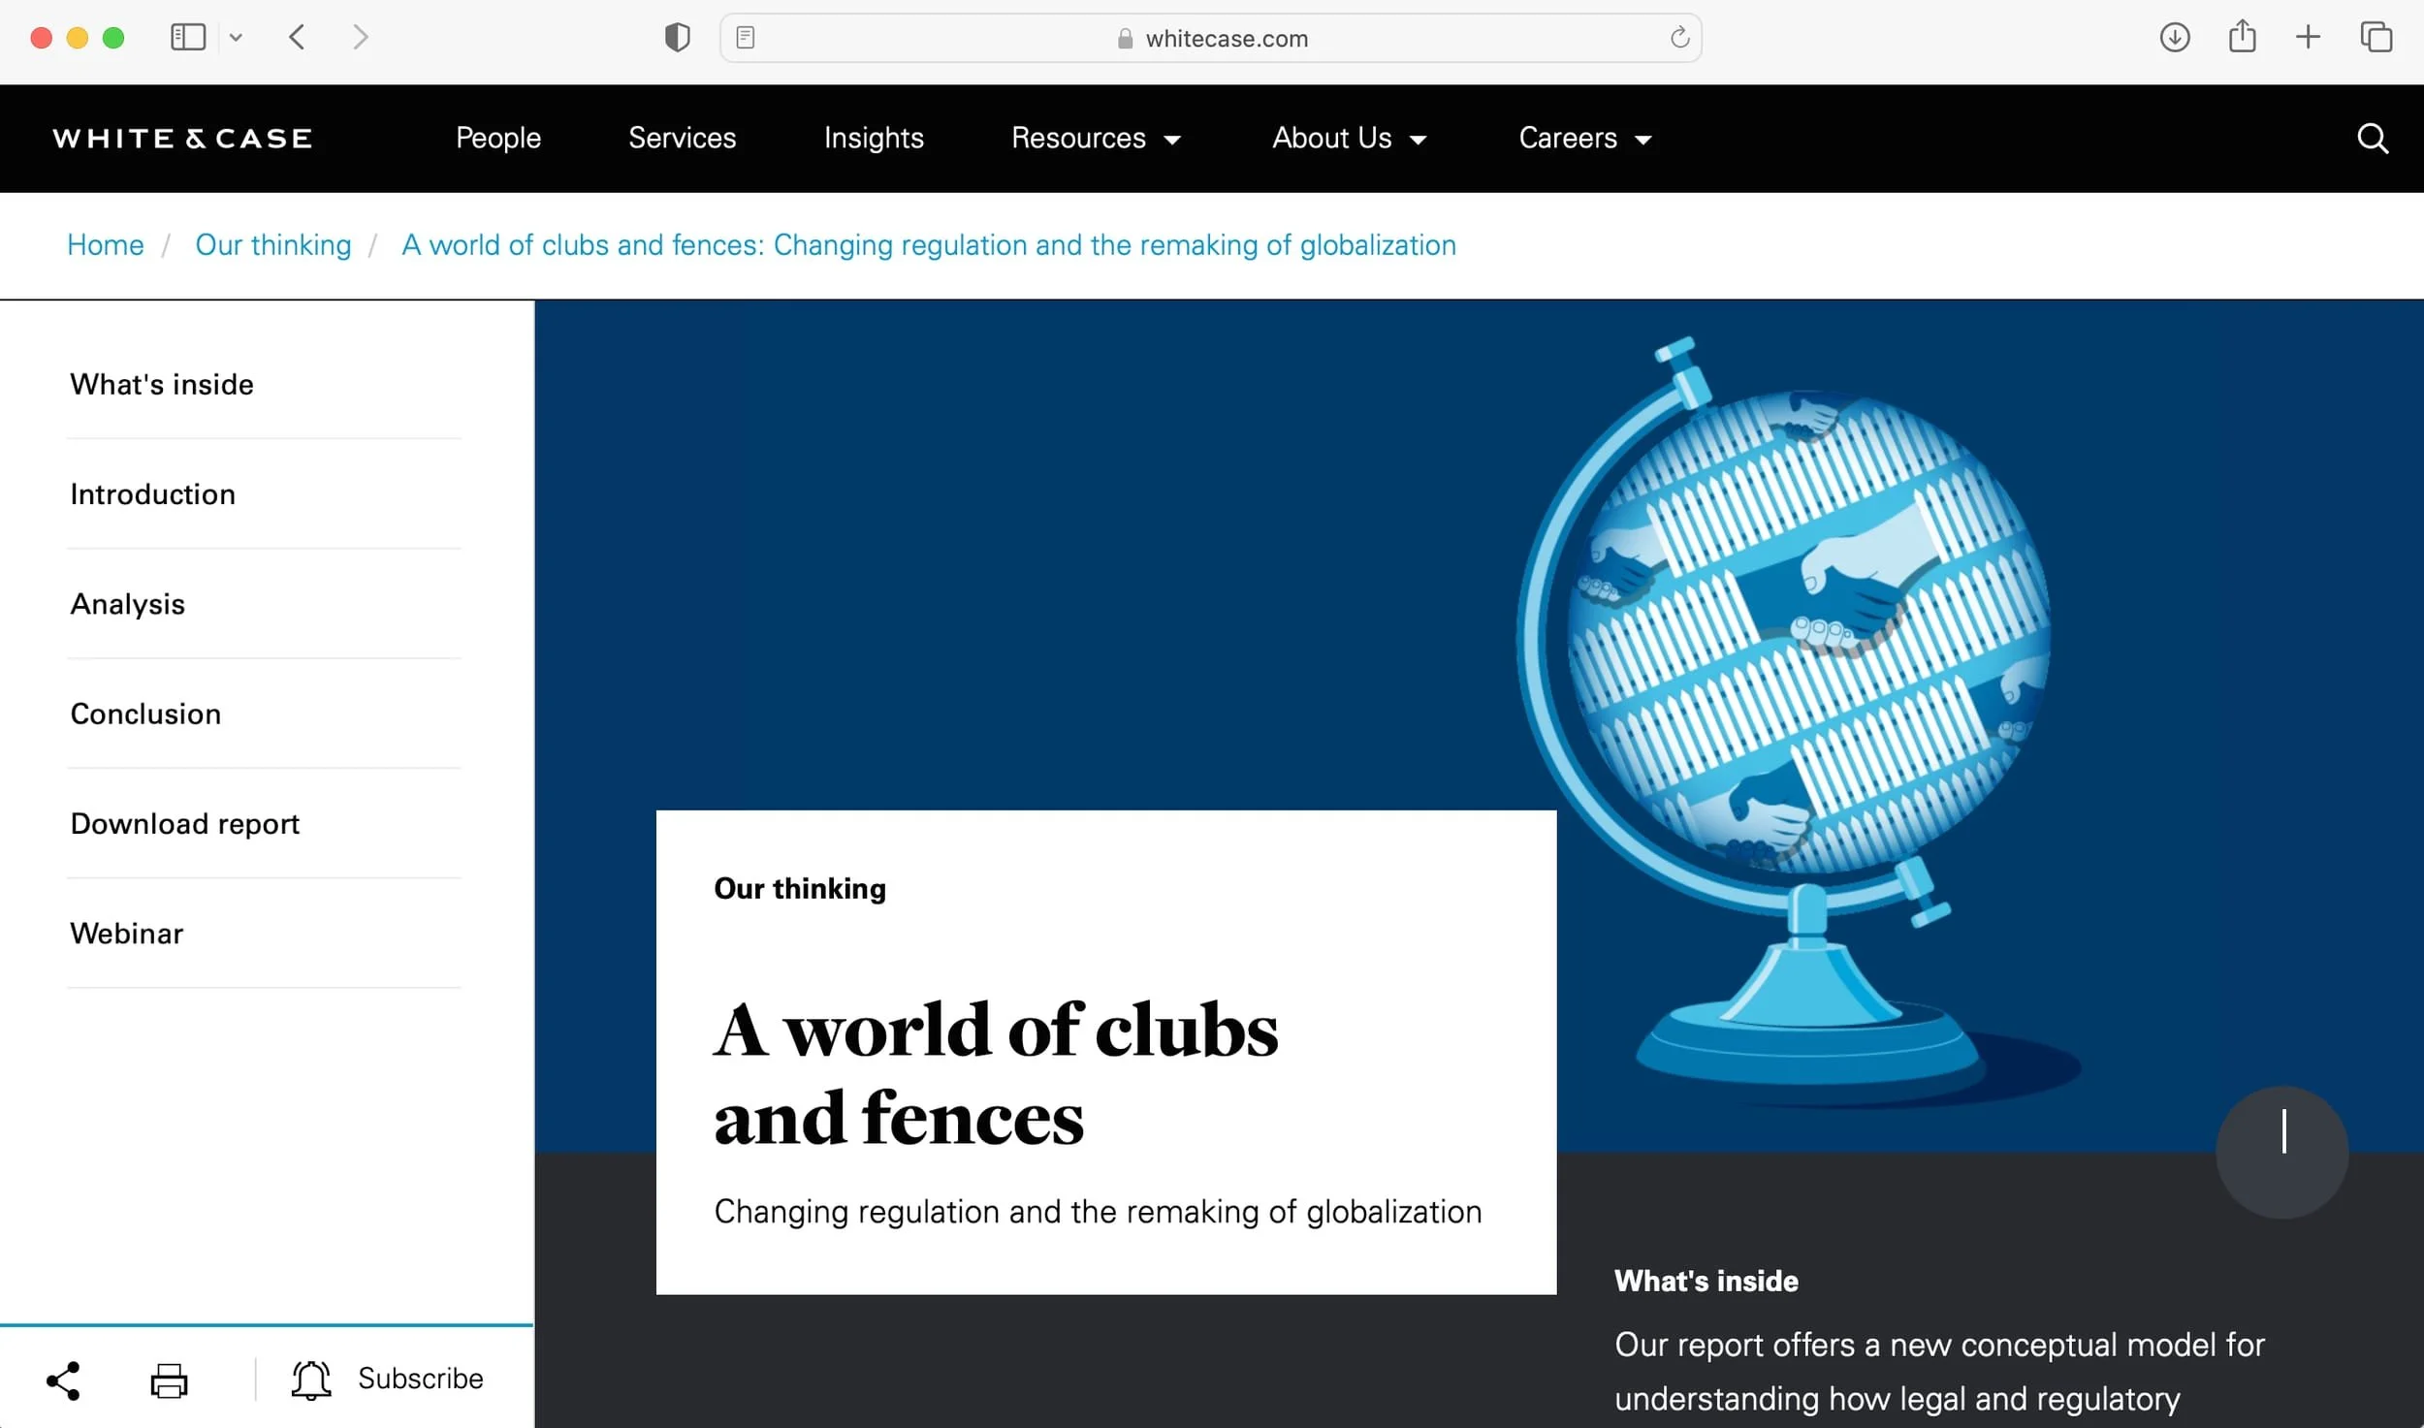This screenshot has height=1428, width=2424.
Task: Expand the Resources dropdown menu
Action: (x=1096, y=139)
